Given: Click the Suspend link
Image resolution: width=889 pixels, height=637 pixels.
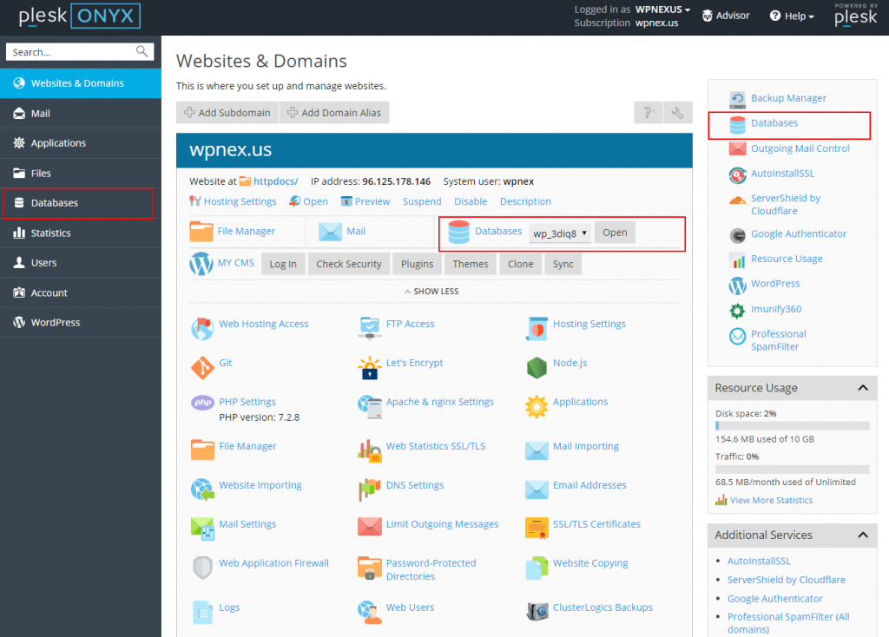Looking at the screenshot, I should (x=422, y=201).
